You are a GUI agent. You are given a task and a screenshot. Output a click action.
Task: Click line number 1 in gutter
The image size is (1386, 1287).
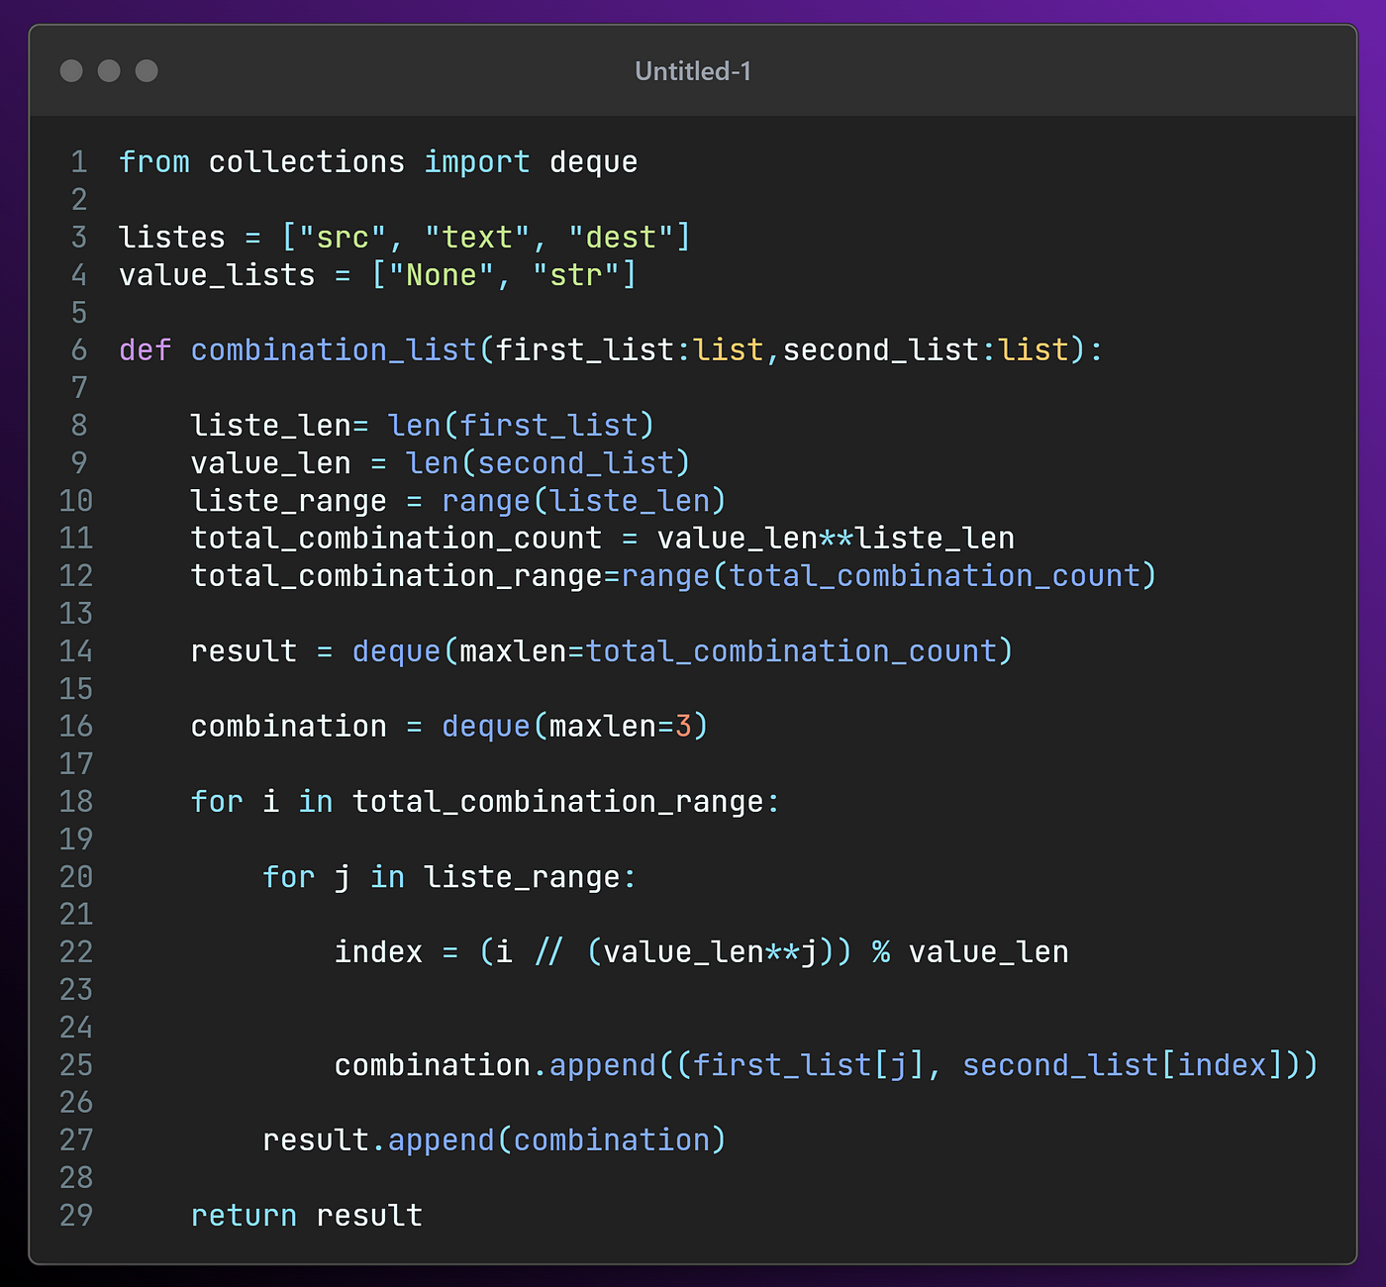(x=79, y=161)
